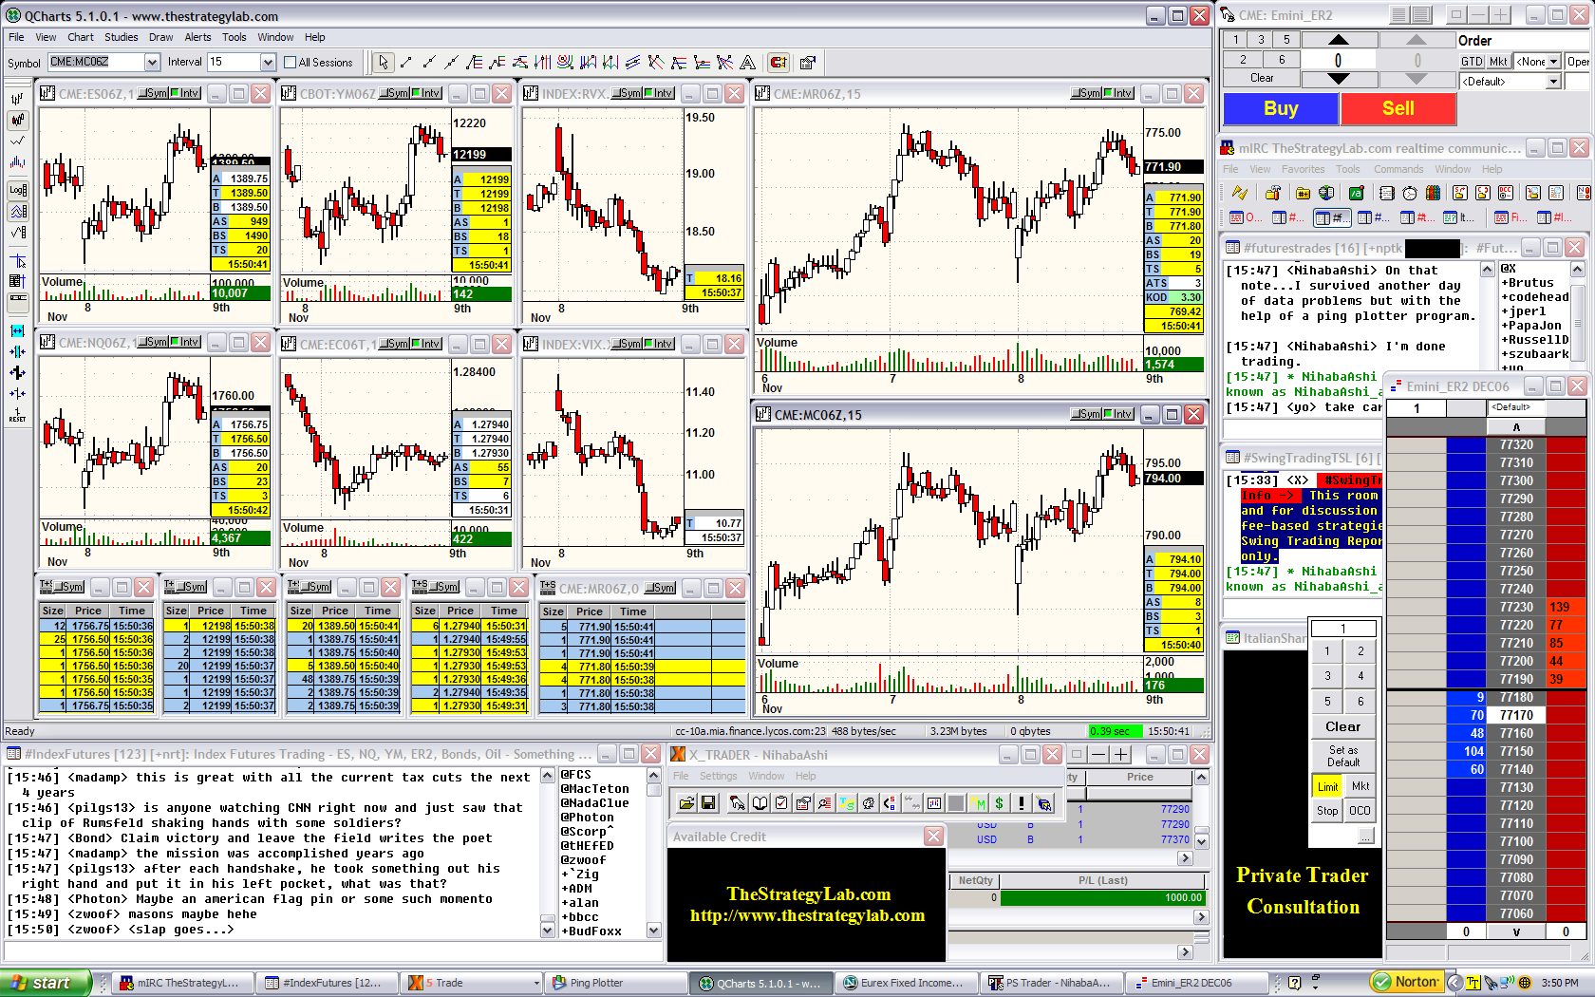Screen dimensions: 1595x997
Task: Click the OCO button in ladder keypad
Action: 1360,810
